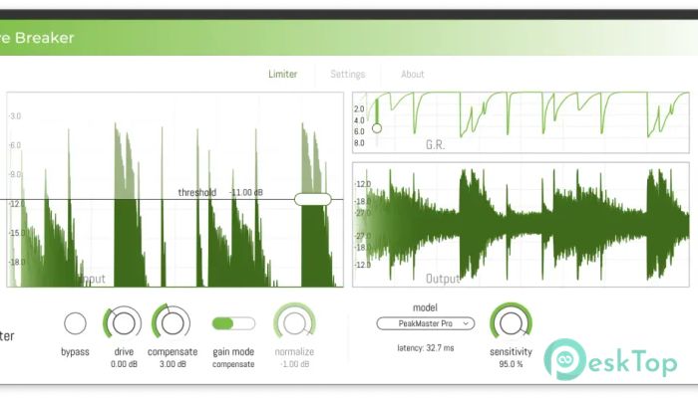
Task: Click the compensate 3.00 dB value
Action: pos(173,364)
